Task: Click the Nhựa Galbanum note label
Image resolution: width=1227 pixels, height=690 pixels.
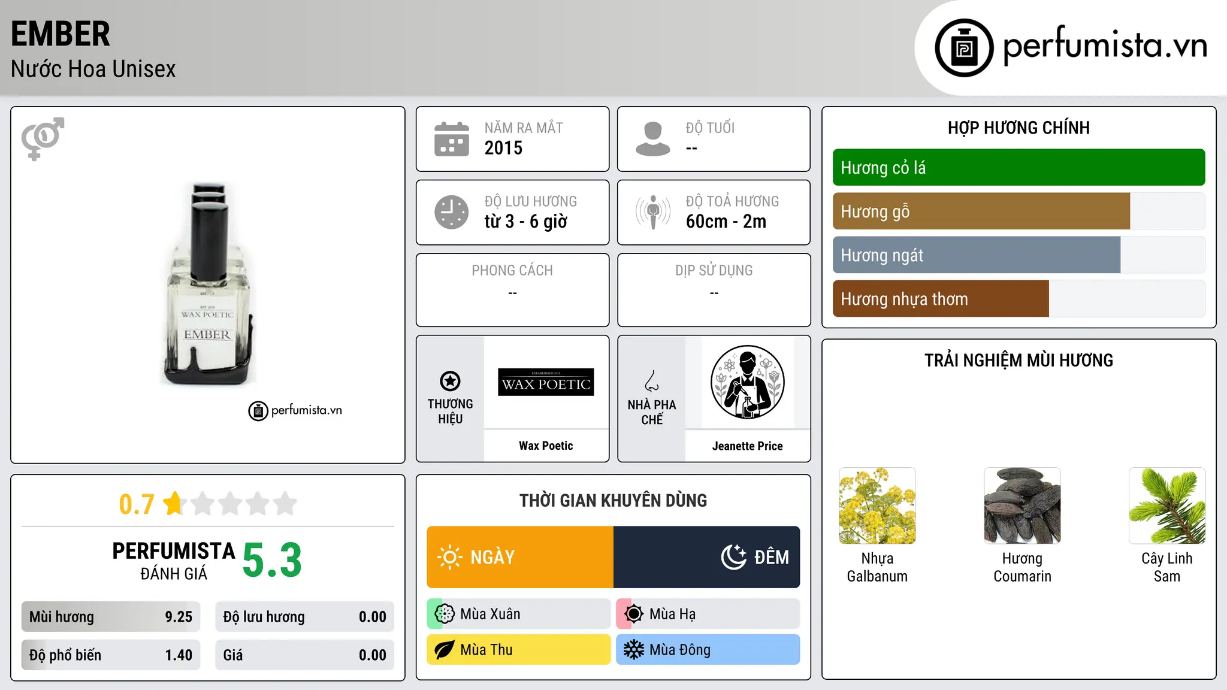Action: click(877, 567)
